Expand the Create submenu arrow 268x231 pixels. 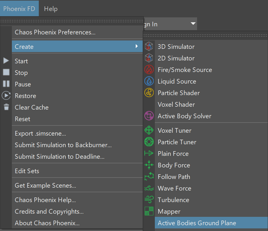click(x=137, y=46)
